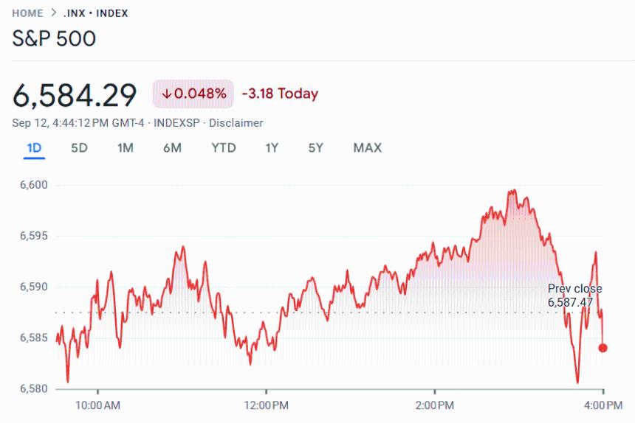The image size is (635, 423).
Task: Choose the 5Y range tab
Action: 316,148
